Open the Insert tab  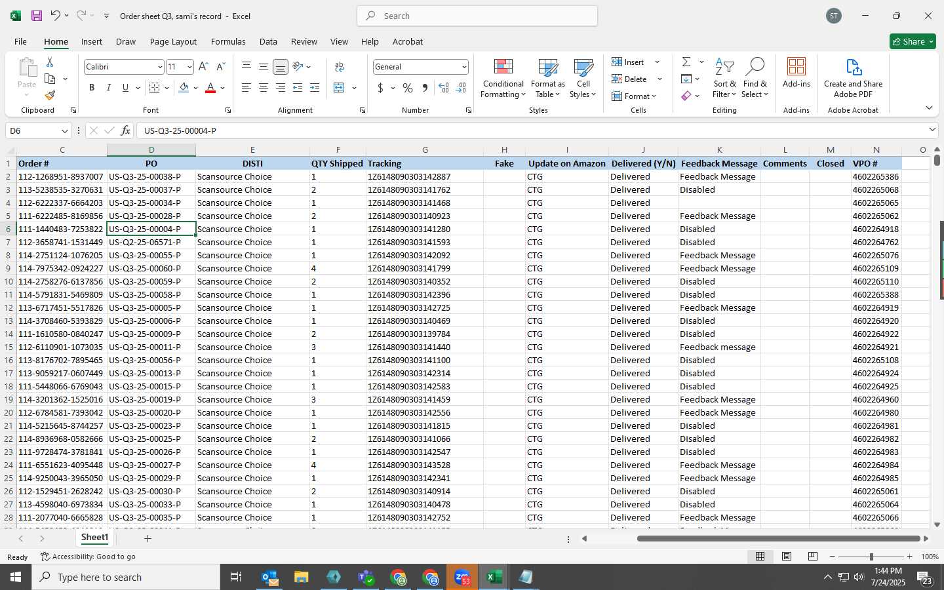point(92,41)
